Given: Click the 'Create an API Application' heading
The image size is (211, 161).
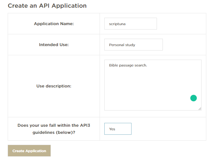Looking at the screenshot, I should click(x=47, y=6).
